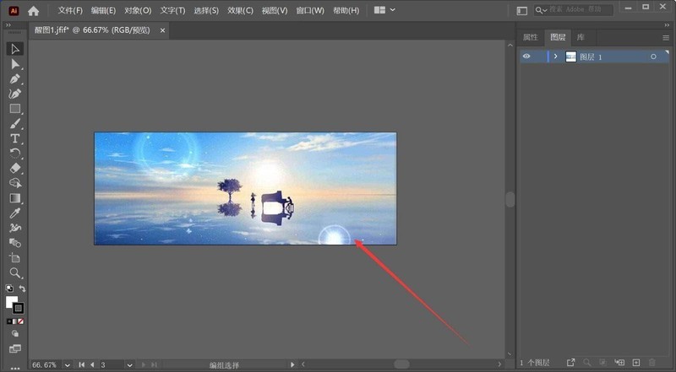Click the Home button in top bar
This screenshot has height=372, width=676.
point(34,10)
